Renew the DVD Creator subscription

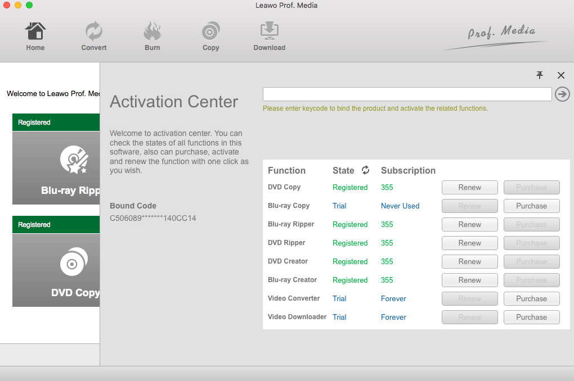[x=469, y=261]
